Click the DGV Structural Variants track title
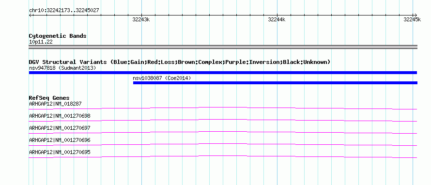This screenshot has height=185, width=431. click(180, 62)
